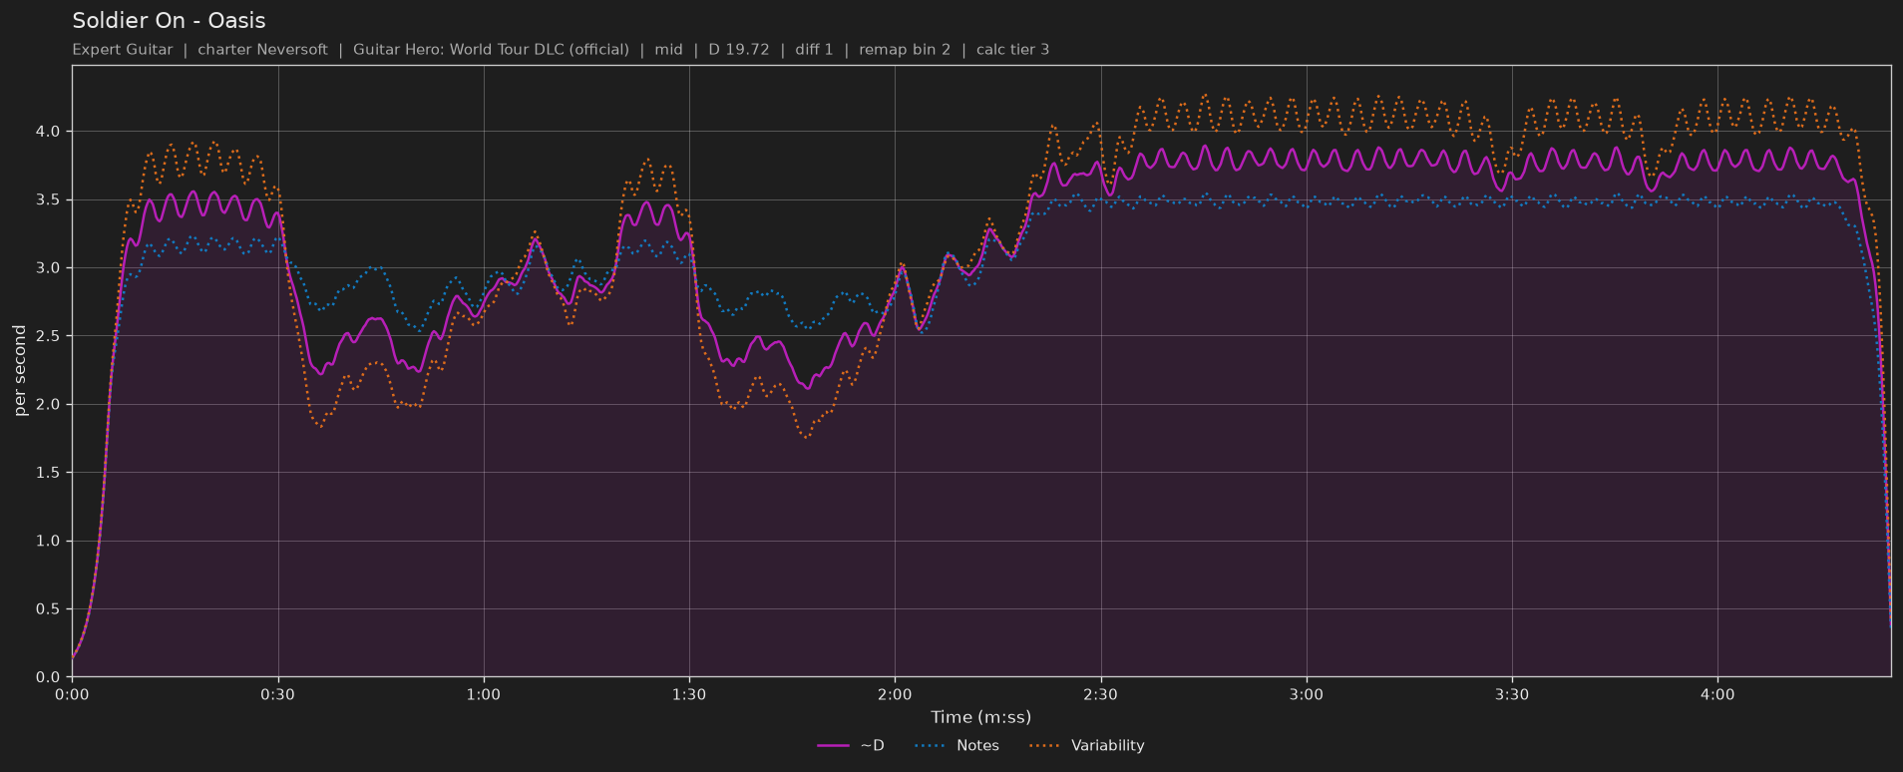Click the 0:00 x-axis tick label
This screenshot has width=1903, height=772.
click(x=72, y=694)
